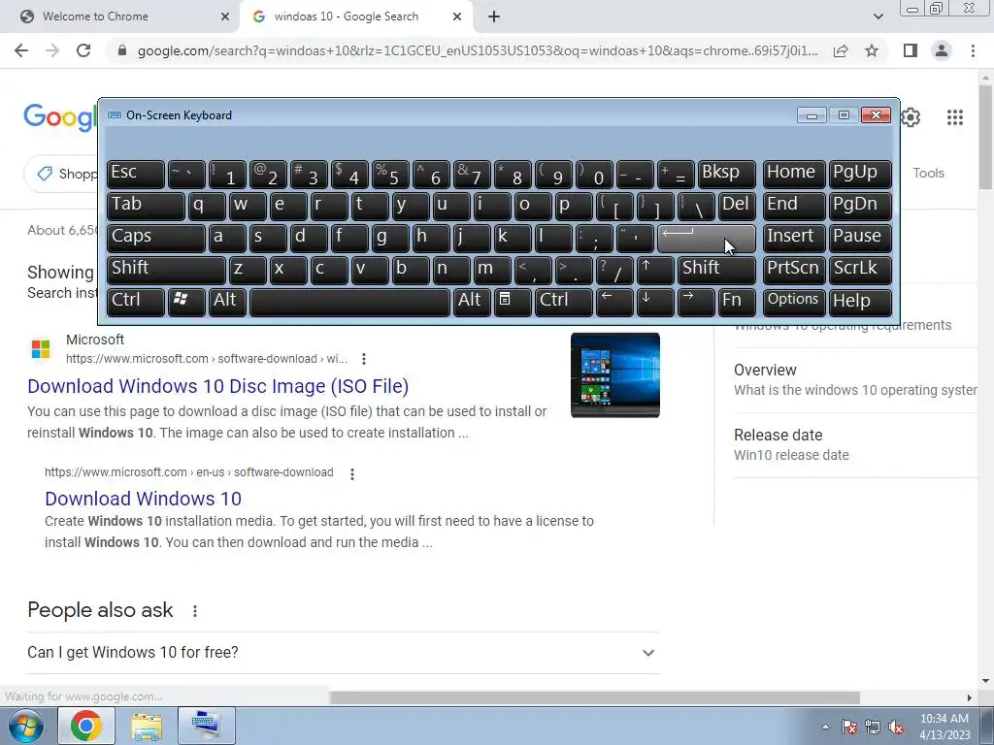Click the vertical page scrollbar thumb
994x745 pixels.
pos(985,136)
